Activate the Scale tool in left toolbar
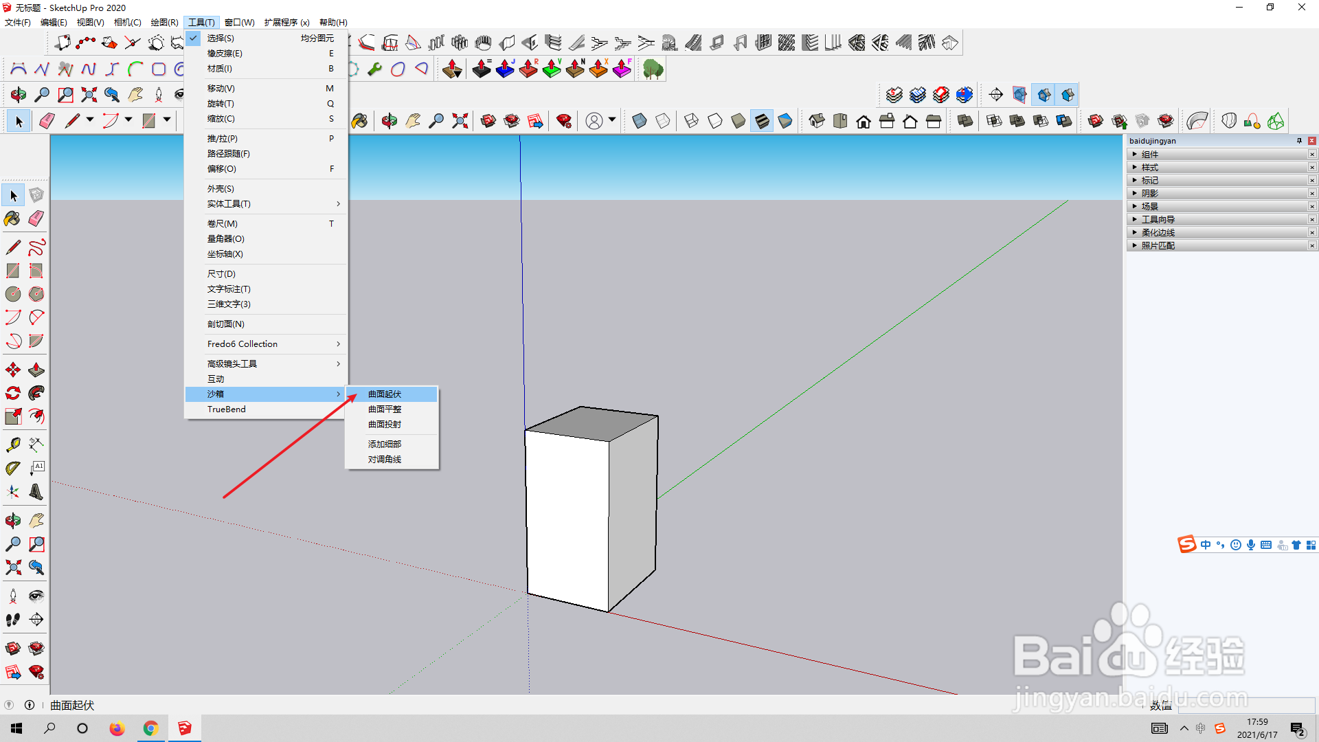This screenshot has height=742, width=1319. (13, 416)
